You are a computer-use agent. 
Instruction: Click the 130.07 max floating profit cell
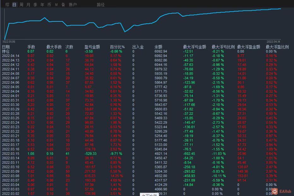(243, 167)
